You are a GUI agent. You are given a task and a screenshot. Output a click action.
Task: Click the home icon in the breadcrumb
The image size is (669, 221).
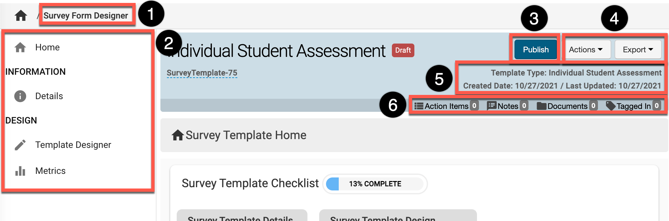[x=21, y=15]
